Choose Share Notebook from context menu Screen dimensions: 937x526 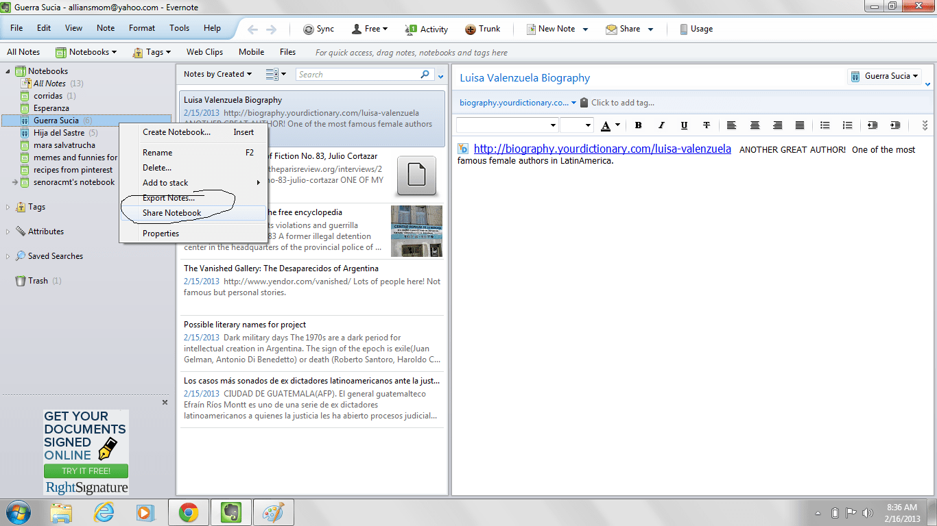tap(193, 213)
